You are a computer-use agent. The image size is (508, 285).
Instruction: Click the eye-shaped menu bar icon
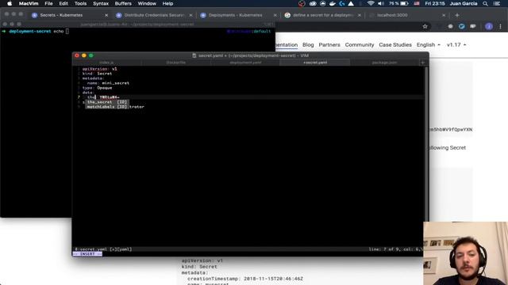[x=313, y=3]
